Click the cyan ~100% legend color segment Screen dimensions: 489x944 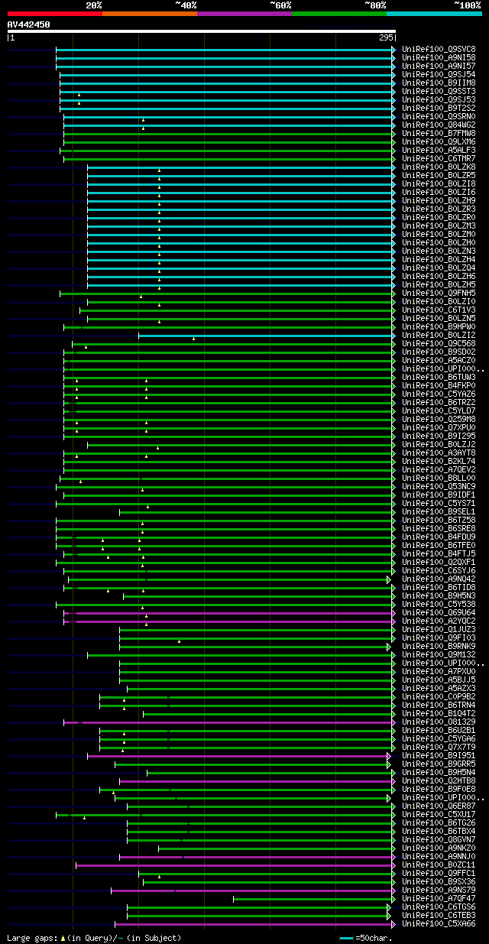(x=434, y=14)
